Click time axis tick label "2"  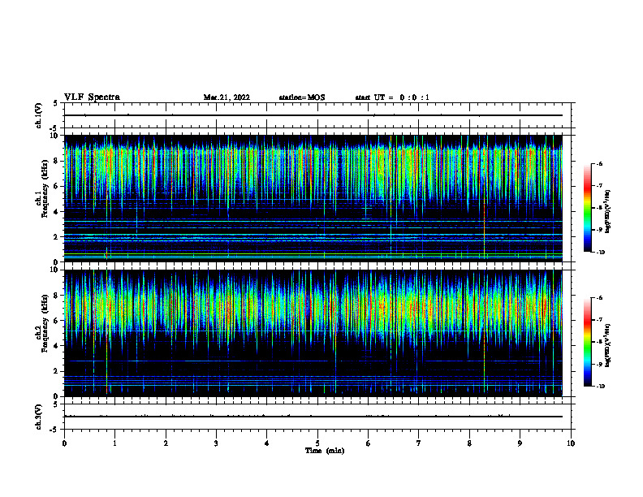(166, 443)
